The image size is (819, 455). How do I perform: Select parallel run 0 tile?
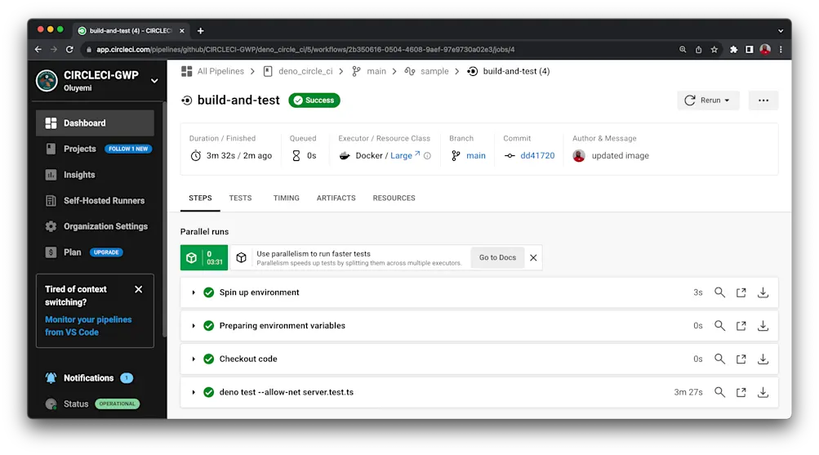tap(204, 257)
